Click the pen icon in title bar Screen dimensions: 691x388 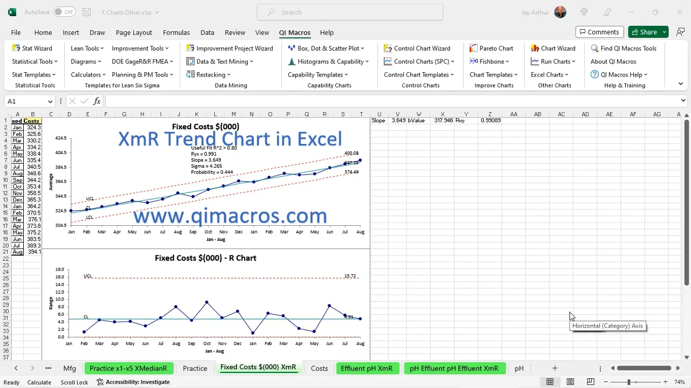[x=608, y=12]
